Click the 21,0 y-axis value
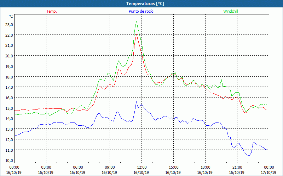The image size is (283, 176). point(9,45)
